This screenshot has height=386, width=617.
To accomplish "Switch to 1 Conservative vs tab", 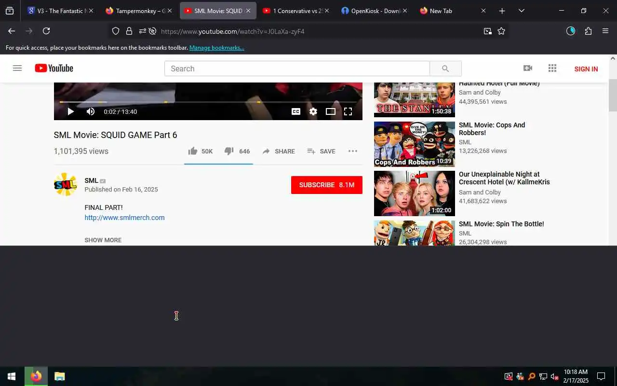I will (294, 11).
